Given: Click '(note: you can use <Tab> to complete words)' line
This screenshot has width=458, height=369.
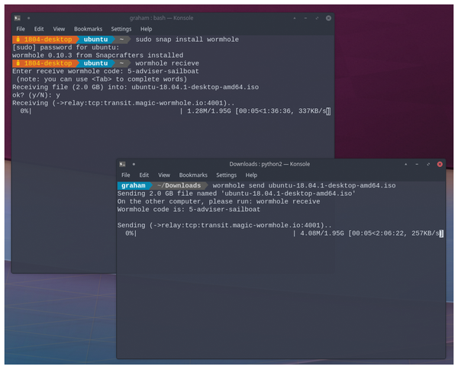Looking at the screenshot, I should click(x=102, y=79).
